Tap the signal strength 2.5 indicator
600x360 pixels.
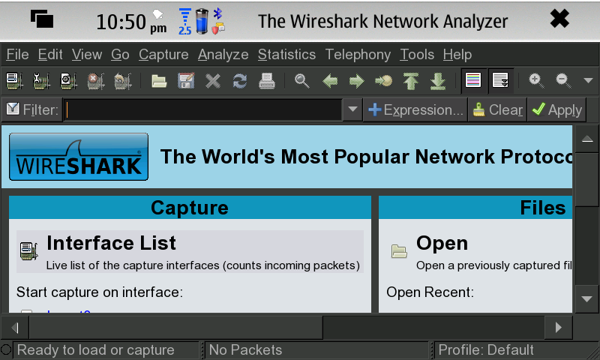(x=184, y=22)
